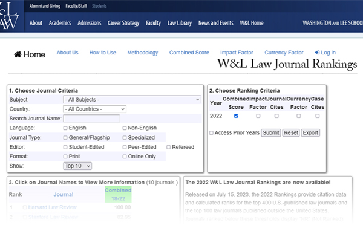Check the General/Flagship journal type
This screenshot has width=363, height=228.
point(65,138)
